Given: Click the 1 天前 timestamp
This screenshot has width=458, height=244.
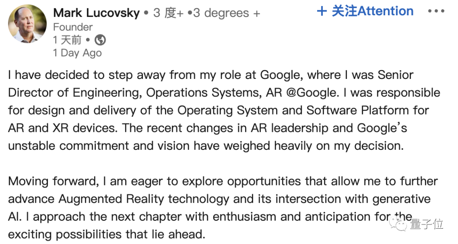Looking at the screenshot, I should (x=67, y=40).
